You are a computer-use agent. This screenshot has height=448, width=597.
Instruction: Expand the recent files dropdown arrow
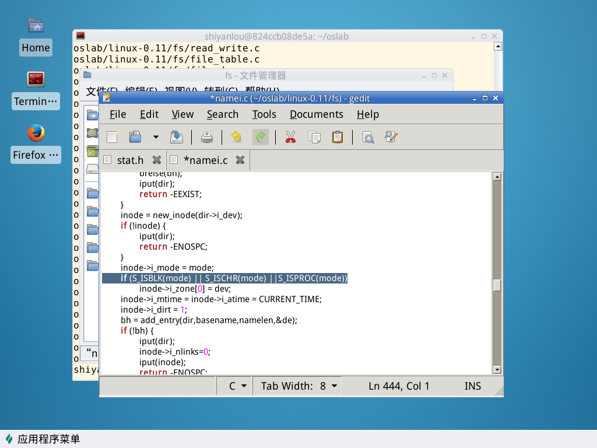(x=156, y=137)
